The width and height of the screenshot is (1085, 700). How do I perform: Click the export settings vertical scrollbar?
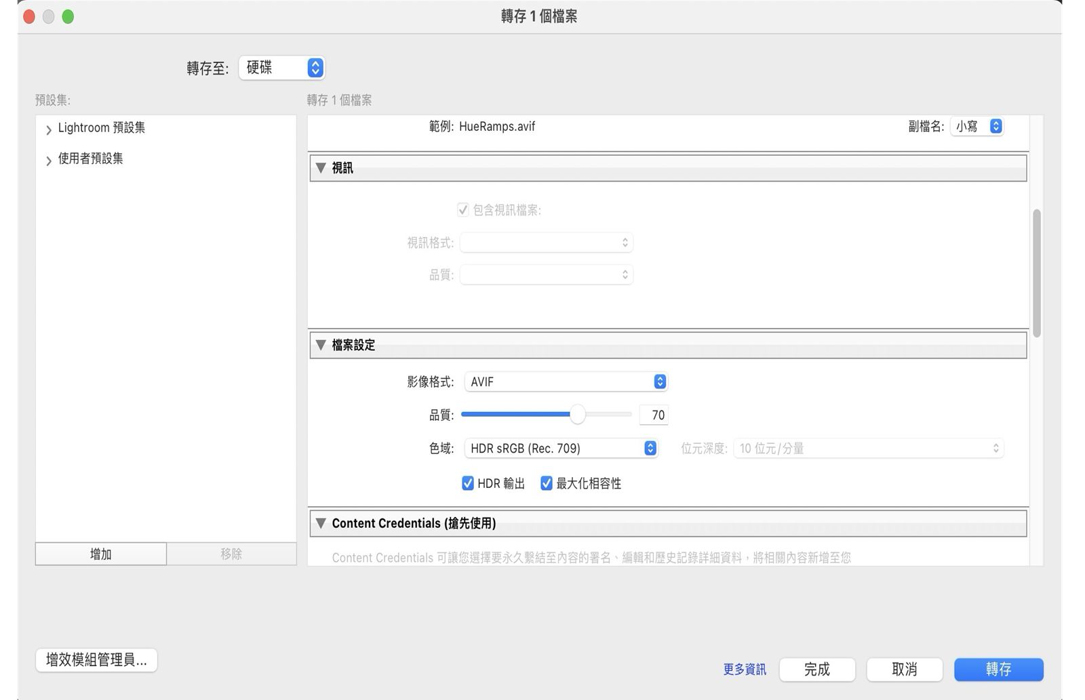[1037, 274]
